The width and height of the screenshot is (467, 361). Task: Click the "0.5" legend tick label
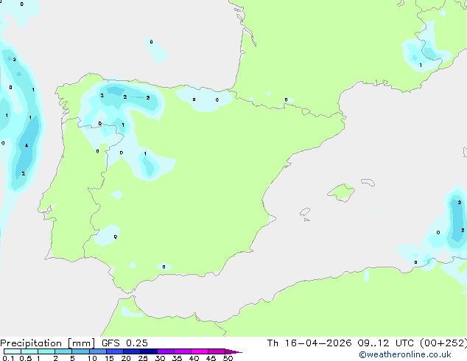tap(26, 358)
